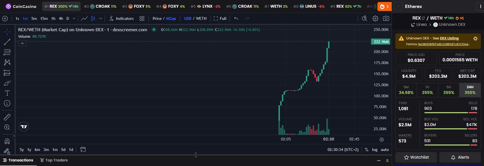
Task: Reset chart view target icon
Action: (382, 139)
